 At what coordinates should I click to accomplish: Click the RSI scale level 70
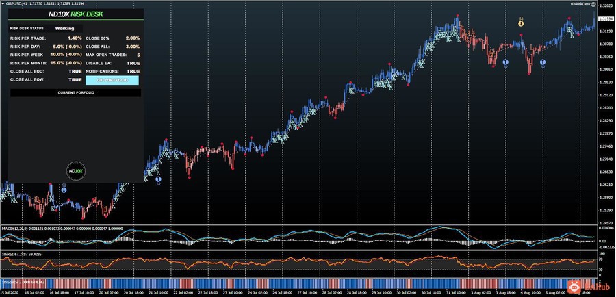(x=602, y=259)
